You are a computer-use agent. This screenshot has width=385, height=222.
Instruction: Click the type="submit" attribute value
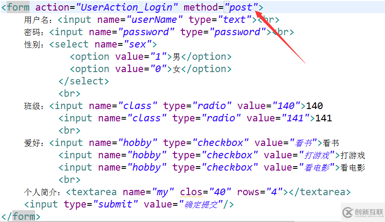(x=116, y=204)
